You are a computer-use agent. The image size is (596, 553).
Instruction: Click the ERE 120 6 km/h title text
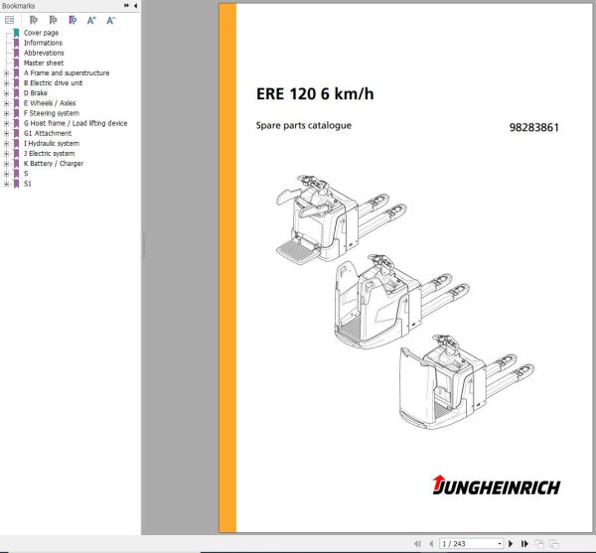[x=315, y=93]
